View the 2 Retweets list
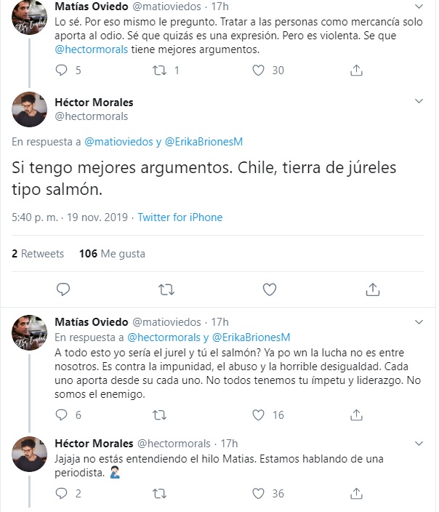The height and width of the screenshot is (512, 439). click(38, 254)
